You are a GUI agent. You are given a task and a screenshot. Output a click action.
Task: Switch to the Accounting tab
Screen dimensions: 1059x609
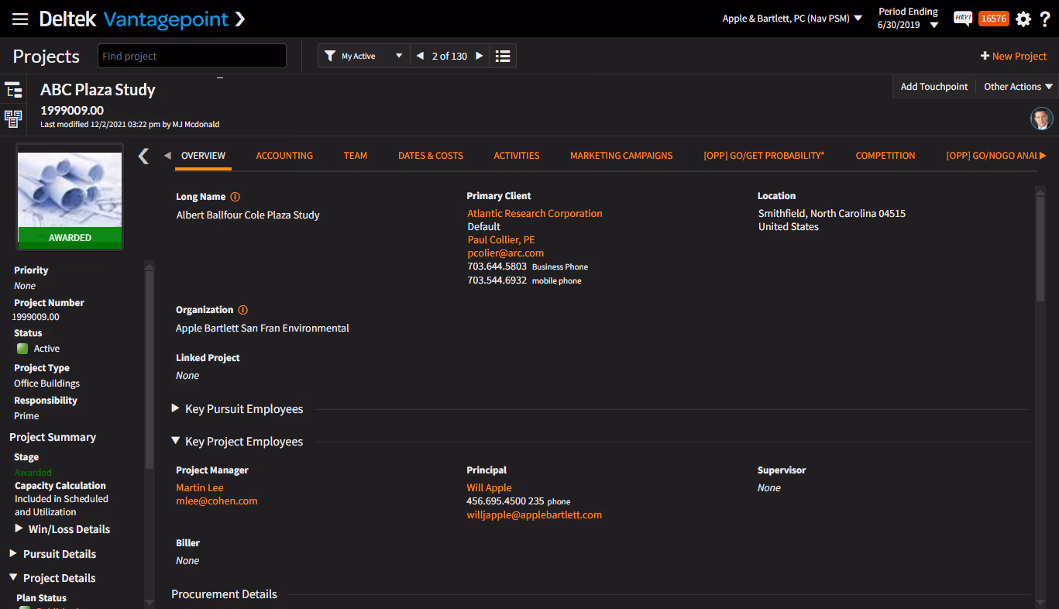coord(284,156)
